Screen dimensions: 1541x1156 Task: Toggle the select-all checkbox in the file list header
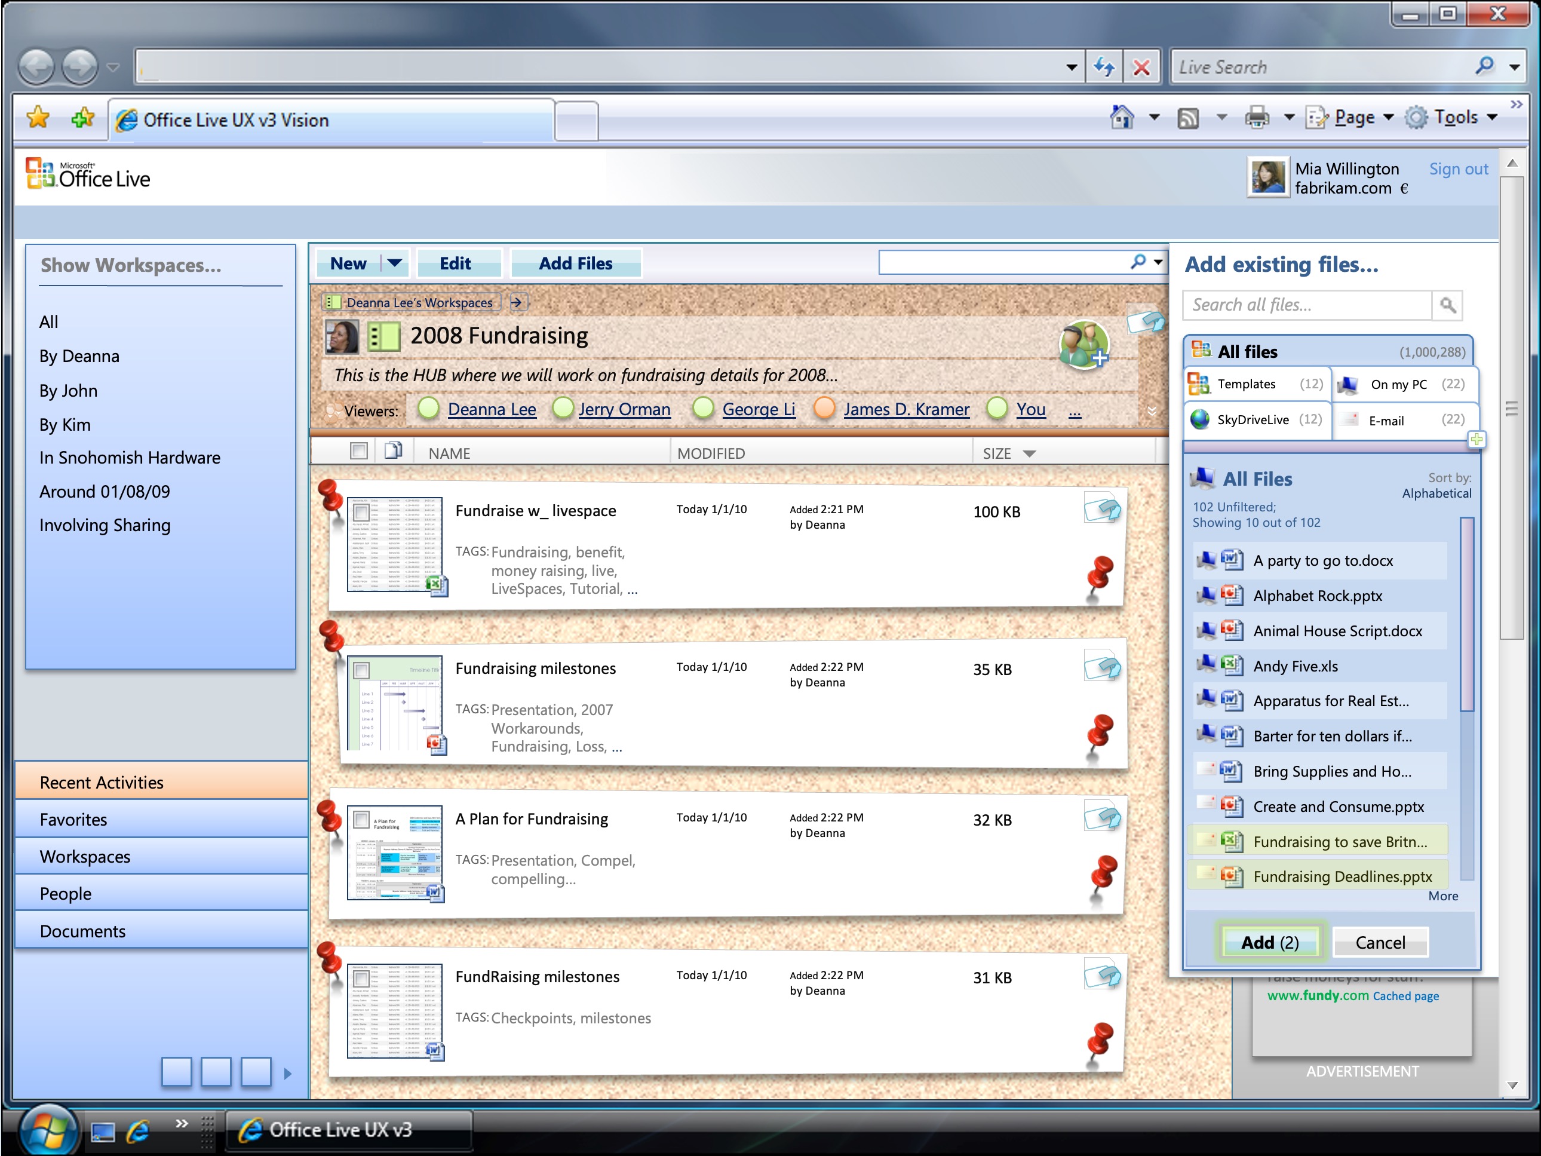359,452
